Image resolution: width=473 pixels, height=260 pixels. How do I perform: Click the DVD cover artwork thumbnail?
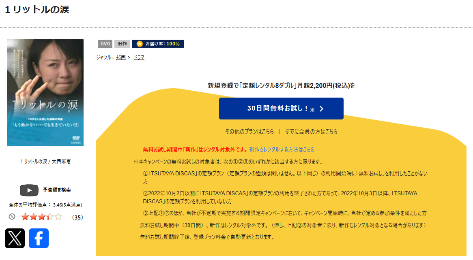pyautogui.click(x=45, y=92)
